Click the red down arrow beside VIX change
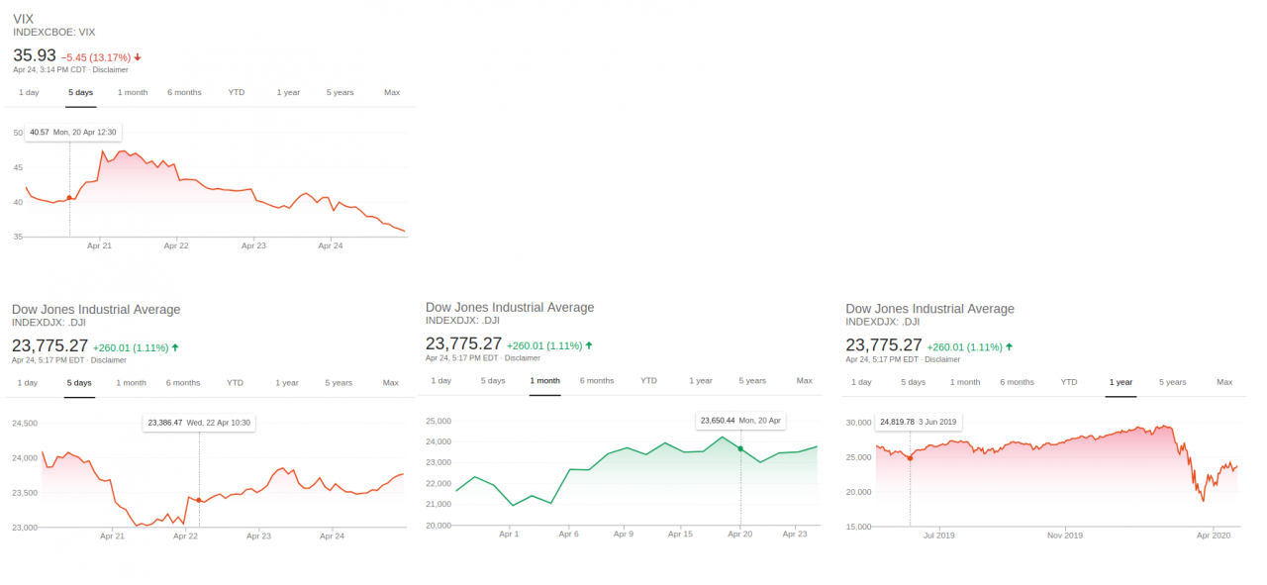Image resolution: width=1267 pixels, height=585 pixels. click(138, 57)
